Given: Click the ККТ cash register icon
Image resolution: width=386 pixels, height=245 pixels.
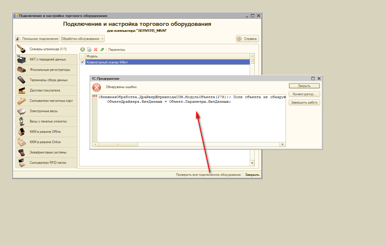Looking at the screenshot, I should [22, 59].
